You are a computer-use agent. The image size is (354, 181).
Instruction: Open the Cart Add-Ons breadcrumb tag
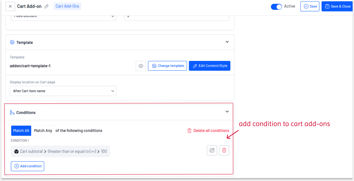click(x=67, y=6)
